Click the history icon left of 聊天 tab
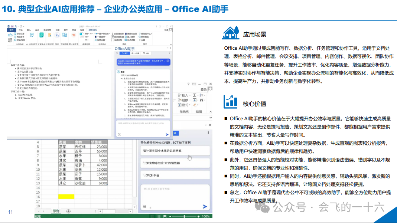The image size is (397, 223). coord(117,53)
